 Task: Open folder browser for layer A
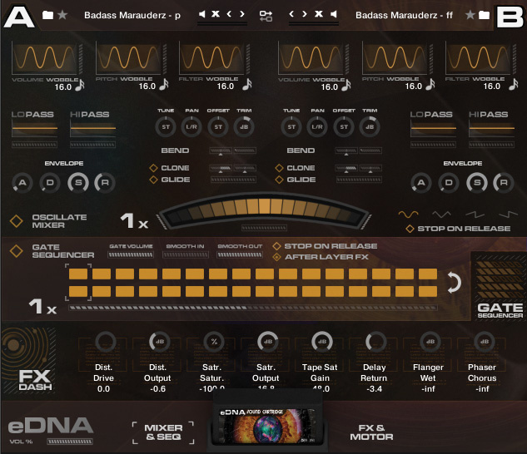(x=47, y=15)
